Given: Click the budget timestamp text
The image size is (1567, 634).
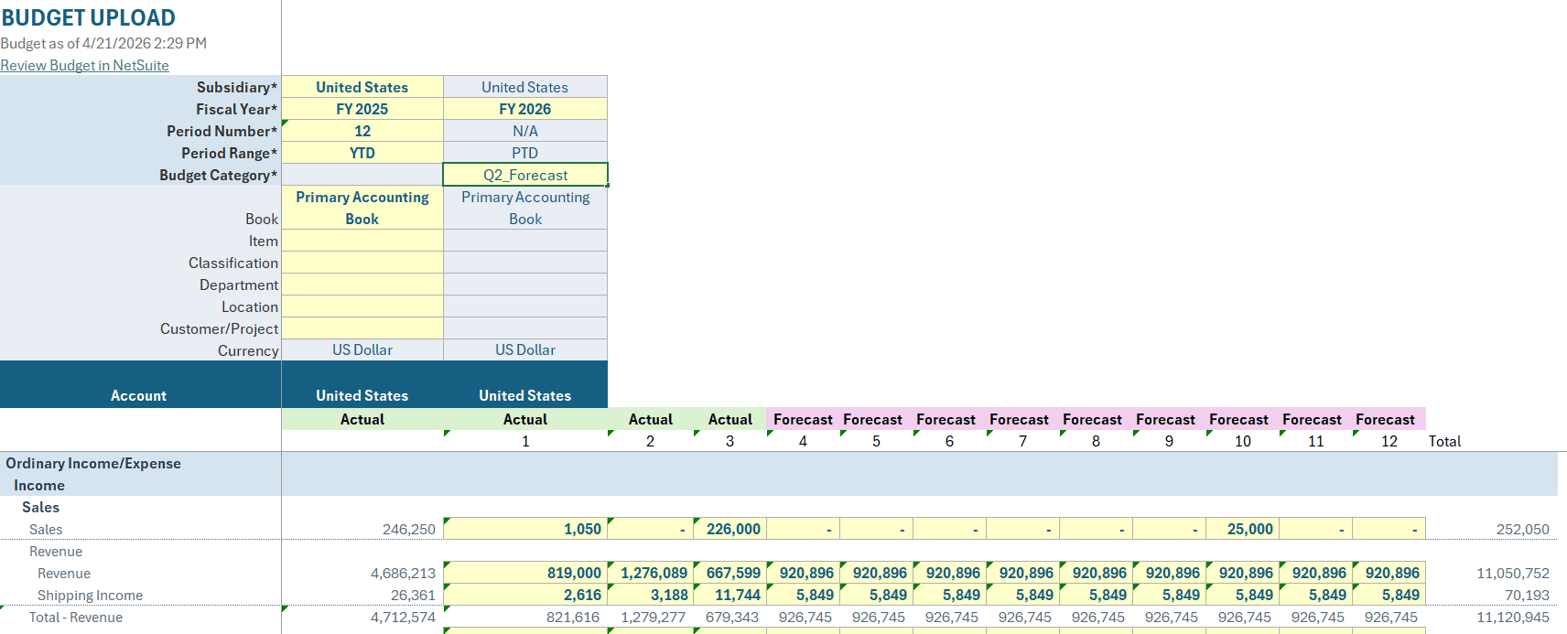Looking at the screenshot, I should 103,43.
